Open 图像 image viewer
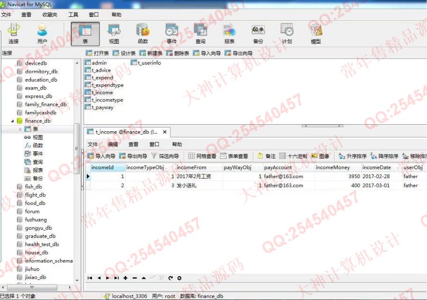427x300 pixels. 320,156
